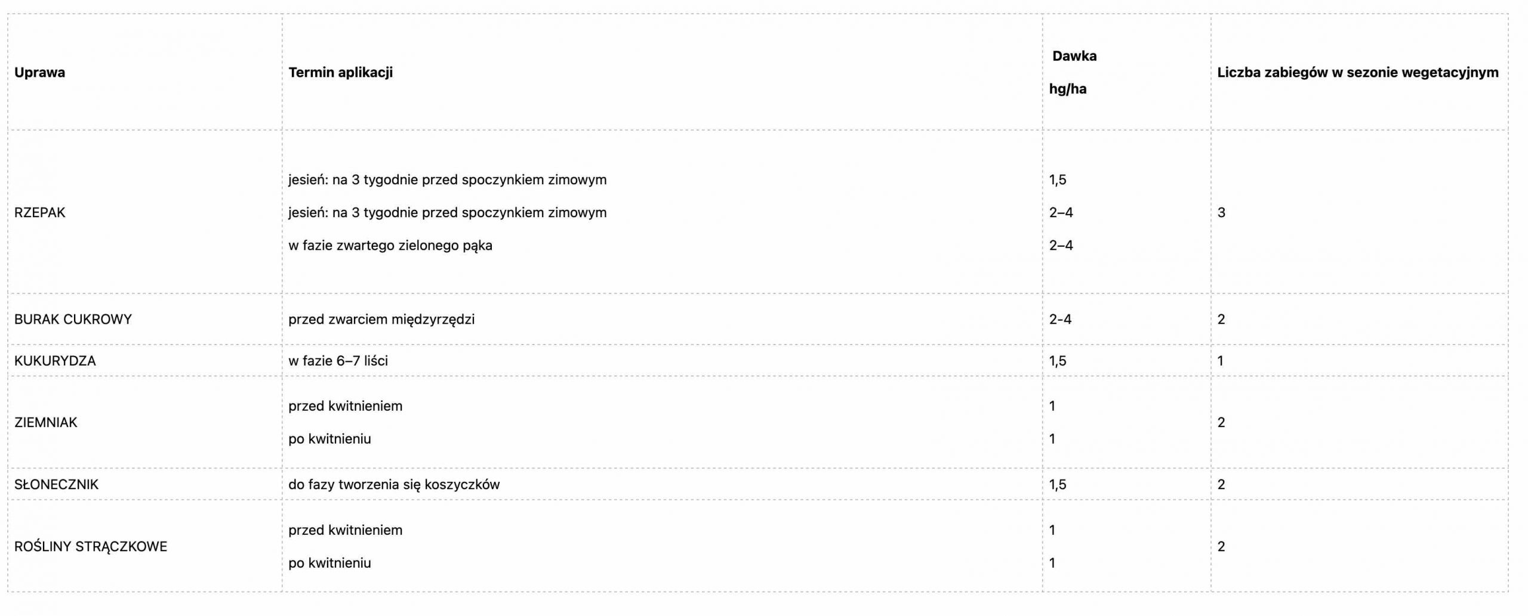Click "przed zwarciem międzyrzędzi" application term

pos(381,319)
